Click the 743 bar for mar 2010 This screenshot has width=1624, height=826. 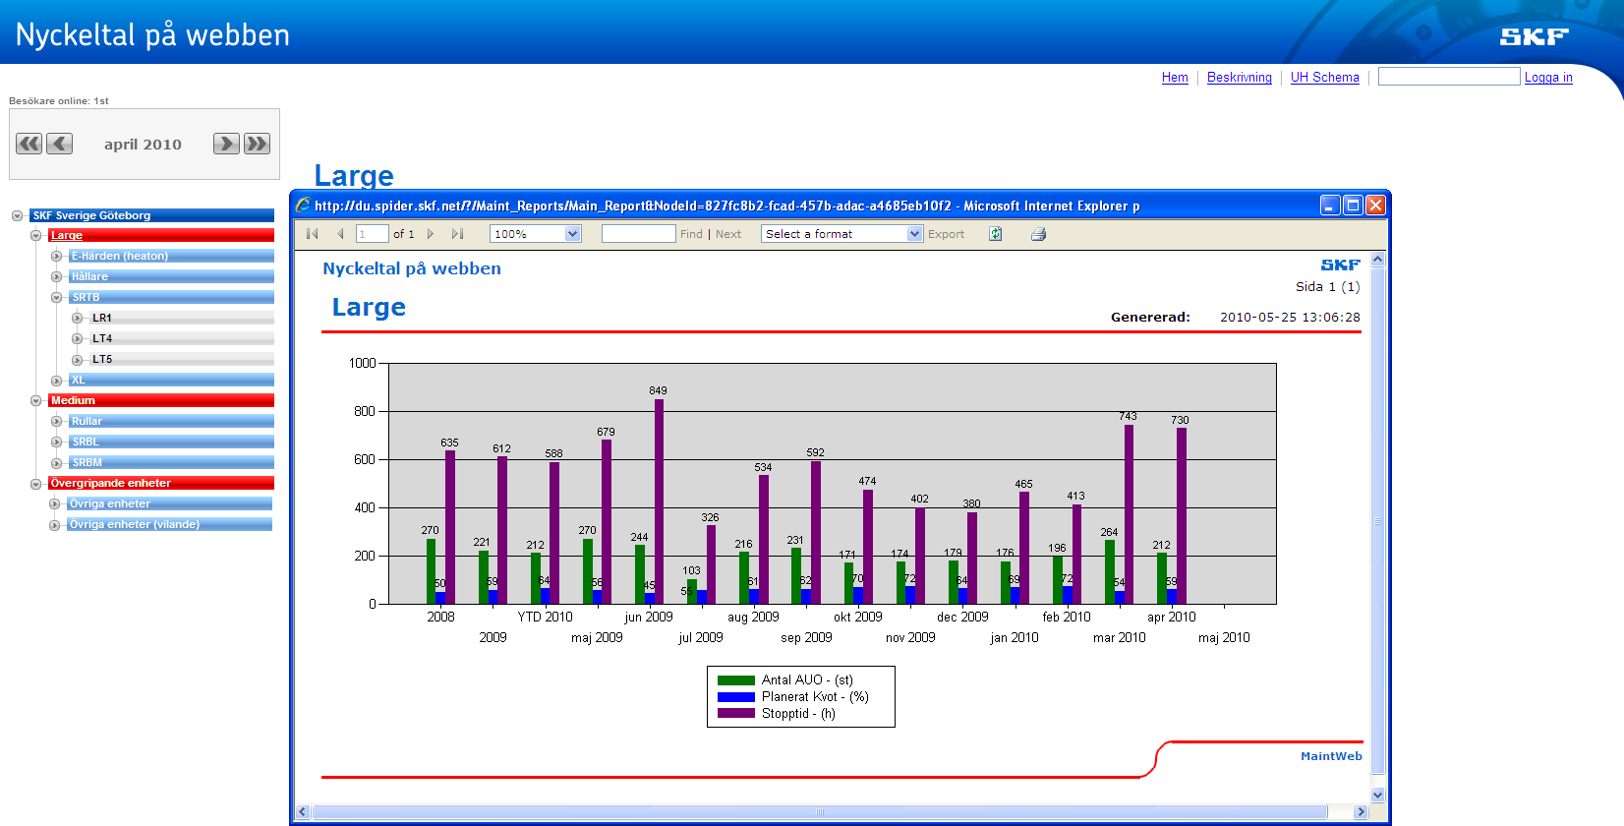[x=1129, y=514]
